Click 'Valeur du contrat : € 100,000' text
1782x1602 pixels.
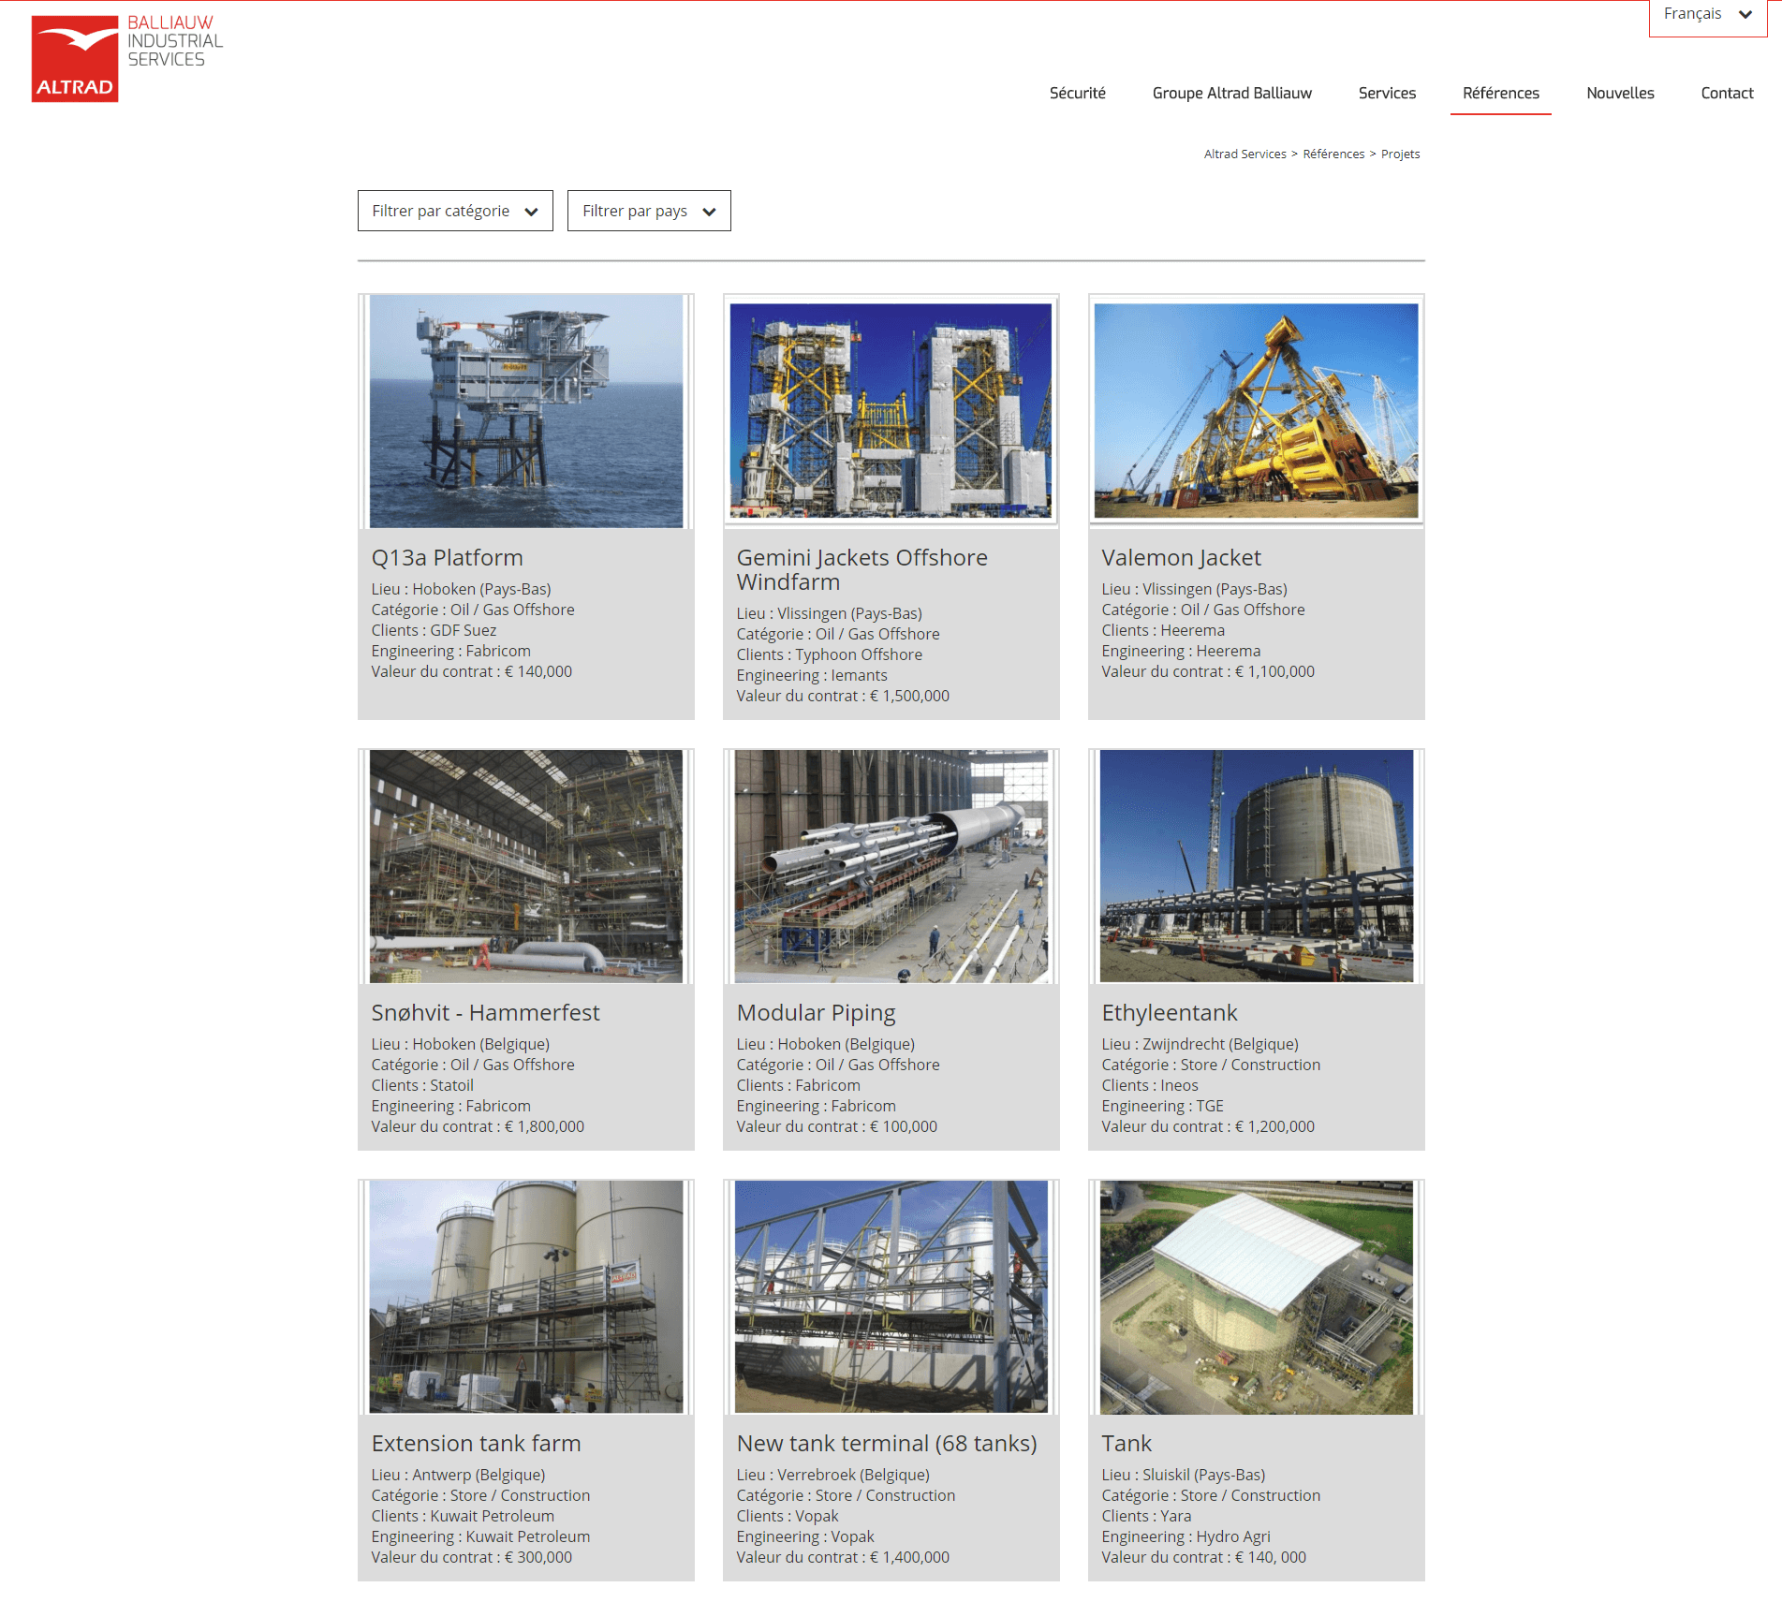pos(836,1126)
